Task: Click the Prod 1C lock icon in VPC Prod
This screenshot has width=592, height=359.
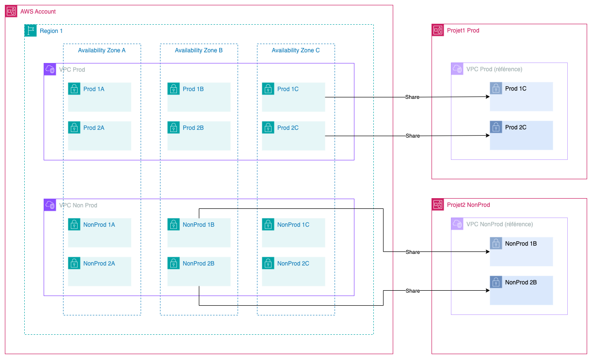Action: [268, 89]
